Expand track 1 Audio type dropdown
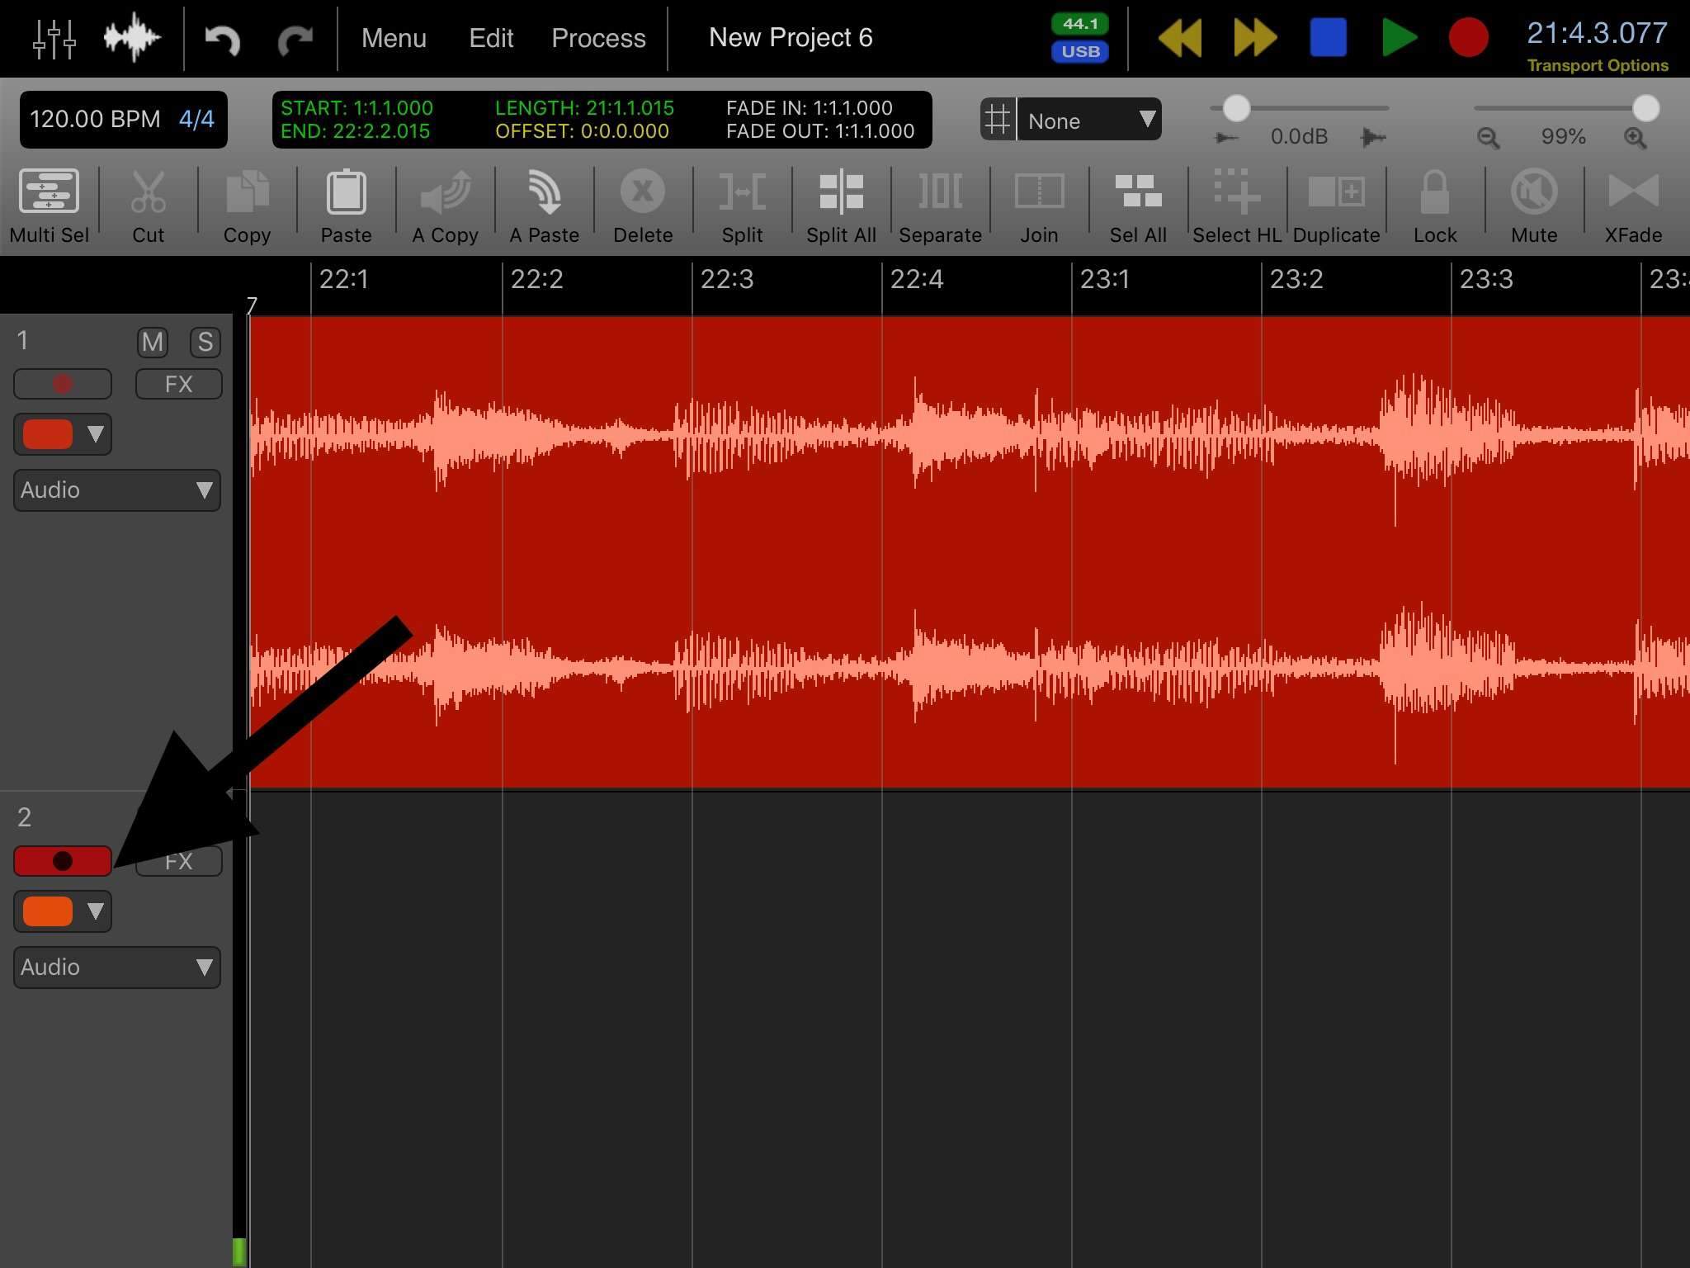This screenshot has width=1690, height=1268. tap(116, 490)
